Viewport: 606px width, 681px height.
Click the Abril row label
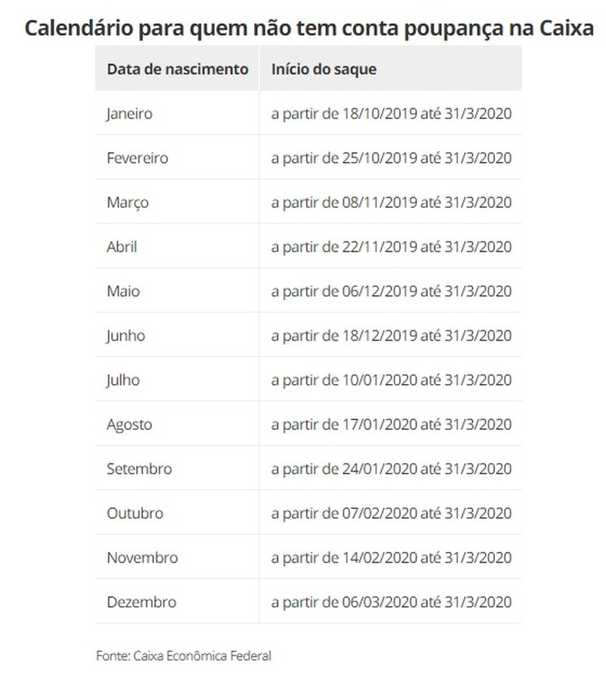click(122, 247)
